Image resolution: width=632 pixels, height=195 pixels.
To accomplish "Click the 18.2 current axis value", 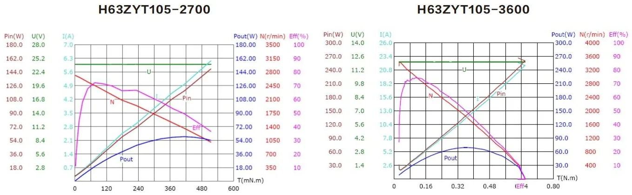I will point(386,84).
